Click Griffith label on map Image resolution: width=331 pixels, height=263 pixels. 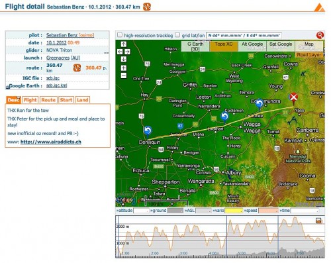coord(190,85)
